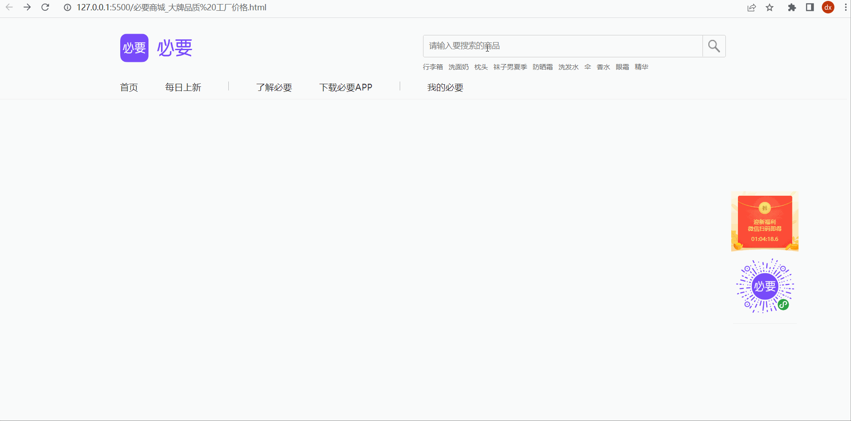
Task: Open the extensions puzzle icon
Action: click(792, 8)
